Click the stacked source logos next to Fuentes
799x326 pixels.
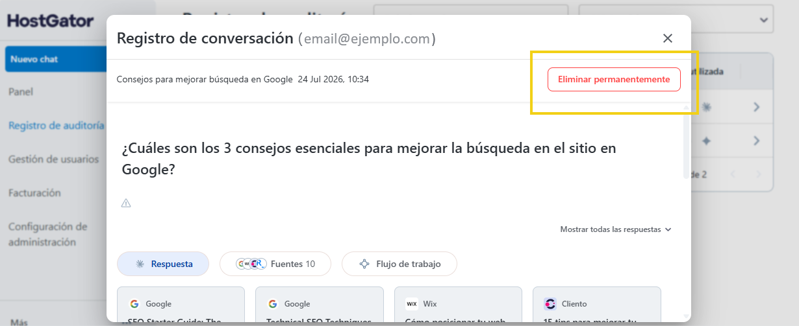point(251,264)
